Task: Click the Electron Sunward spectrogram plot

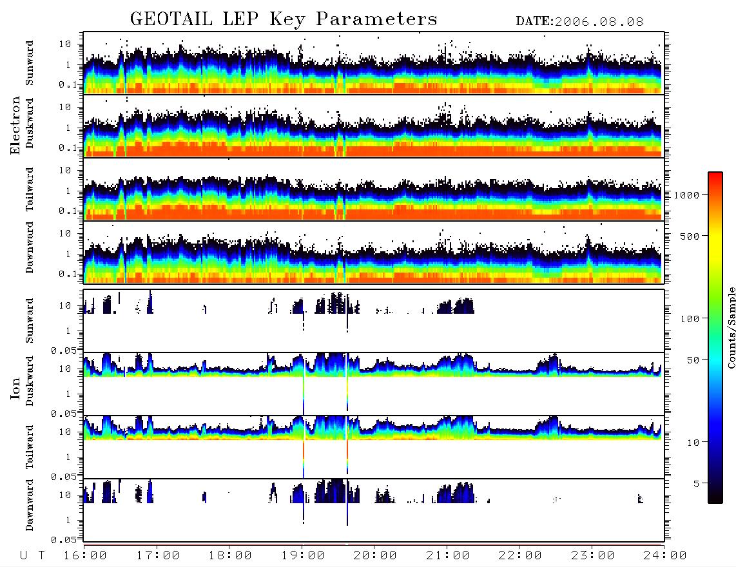Action: tap(374, 63)
